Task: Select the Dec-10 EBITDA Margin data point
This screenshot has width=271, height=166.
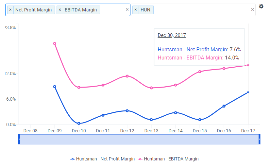Action: tap(79, 87)
